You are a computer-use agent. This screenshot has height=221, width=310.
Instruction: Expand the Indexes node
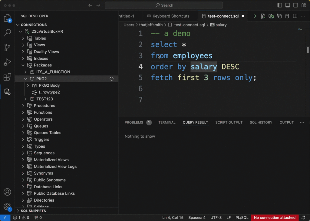click(23, 59)
